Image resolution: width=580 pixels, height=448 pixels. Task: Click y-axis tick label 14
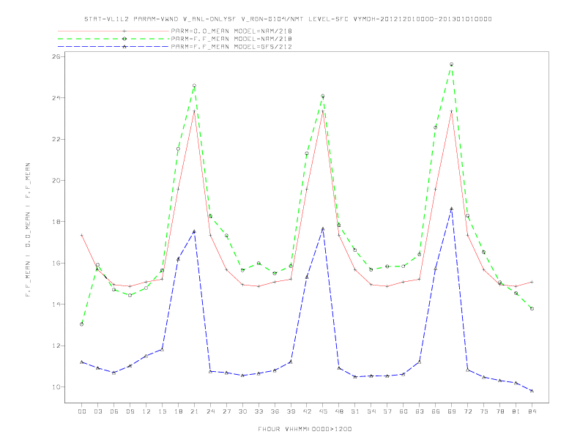pyautogui.click(x=56, y=305)
